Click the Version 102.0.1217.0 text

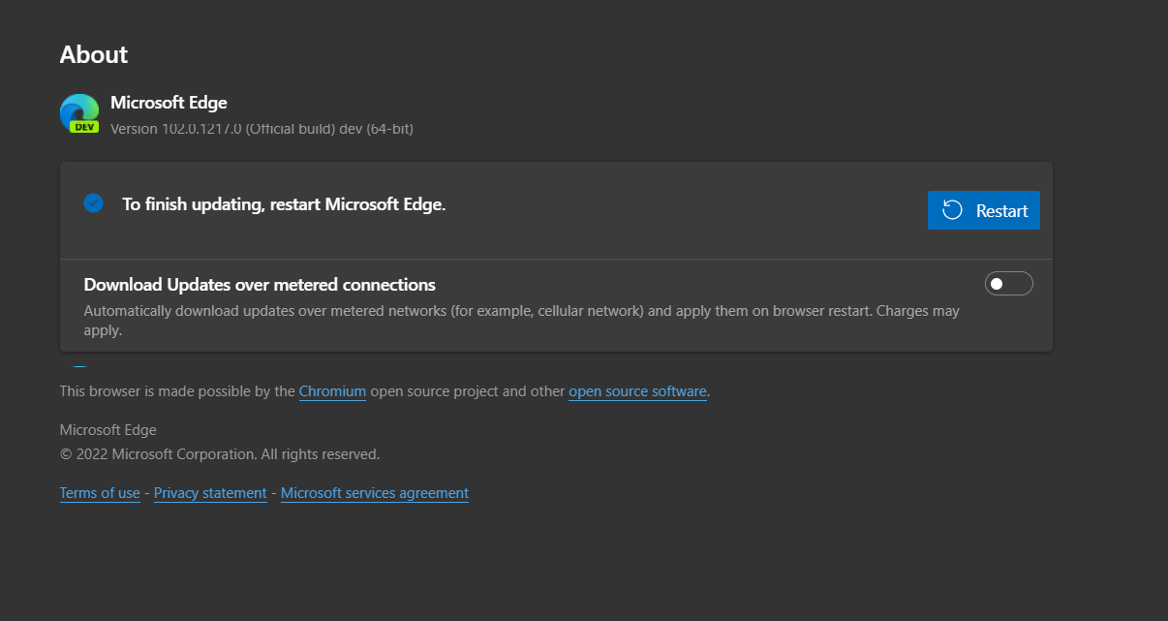point(261,128)
